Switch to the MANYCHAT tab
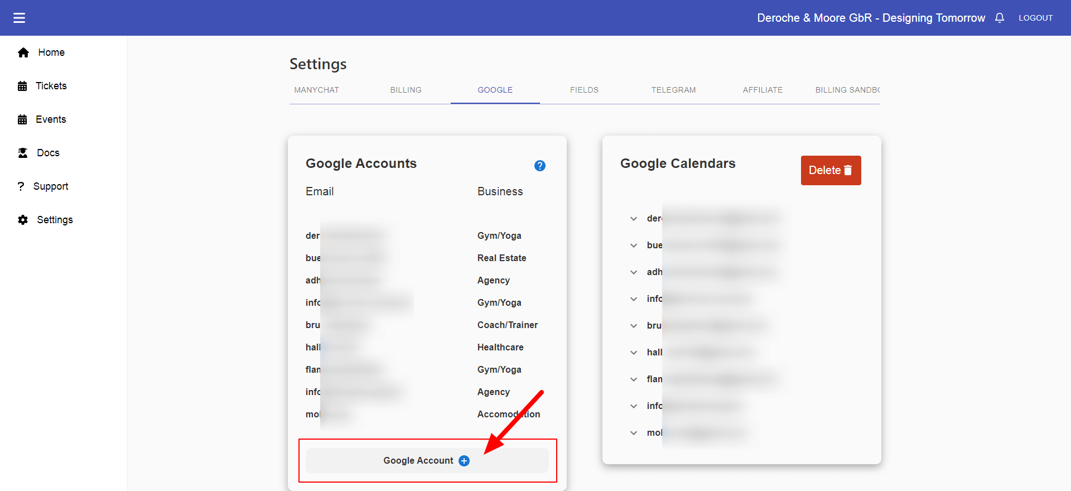 [317, 90]
